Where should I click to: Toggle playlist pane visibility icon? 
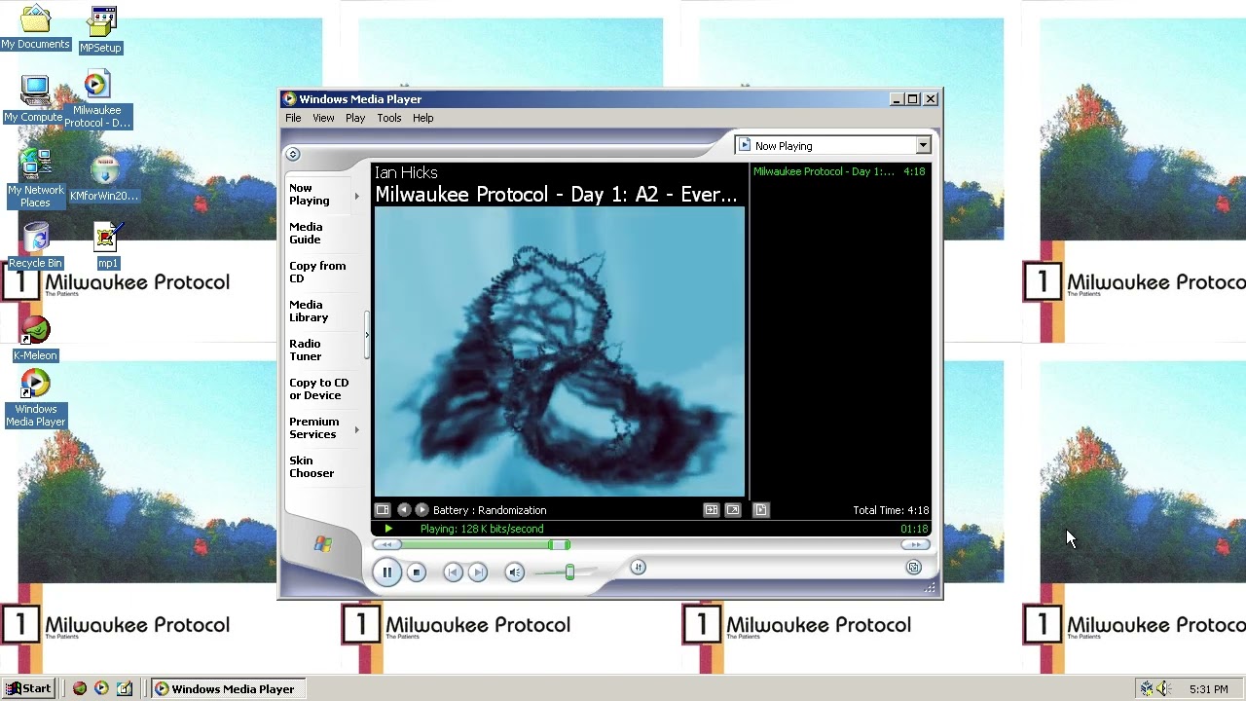[x=761, y=510]
